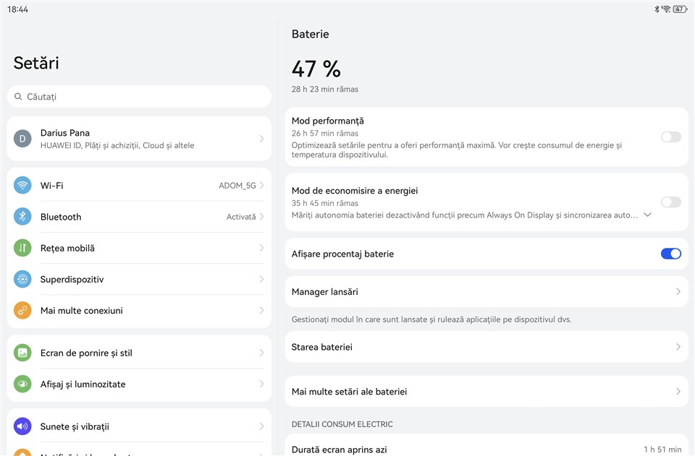Click the Bluetooth settings icon
The width and height of the screenshot is (695, 456).
point(22,217)
